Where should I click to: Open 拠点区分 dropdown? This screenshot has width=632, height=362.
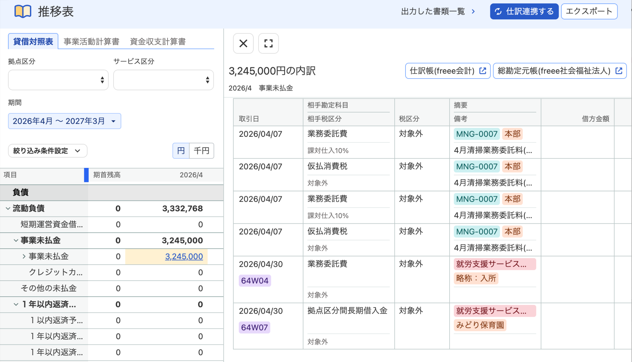tap(58, 80)
